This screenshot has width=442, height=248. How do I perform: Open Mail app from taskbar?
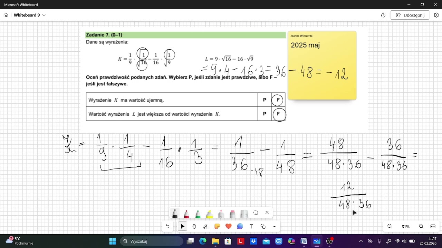266,241
